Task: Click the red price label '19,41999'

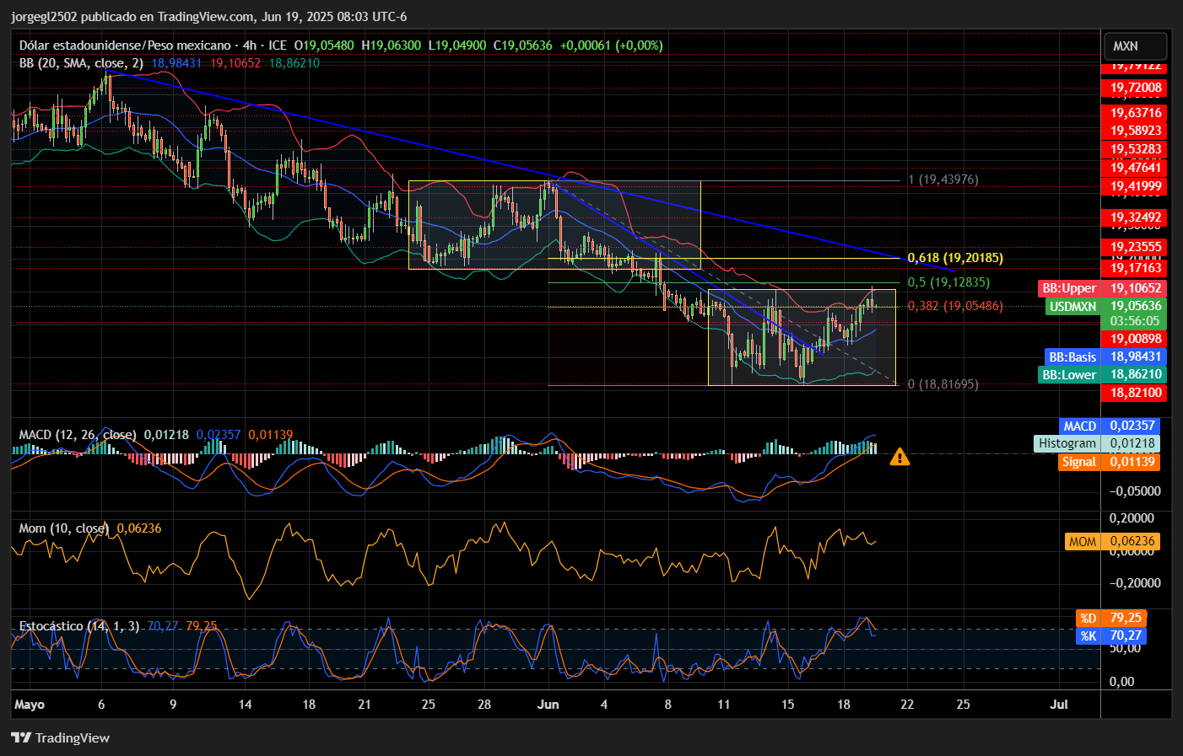Action: point(1135,186)
